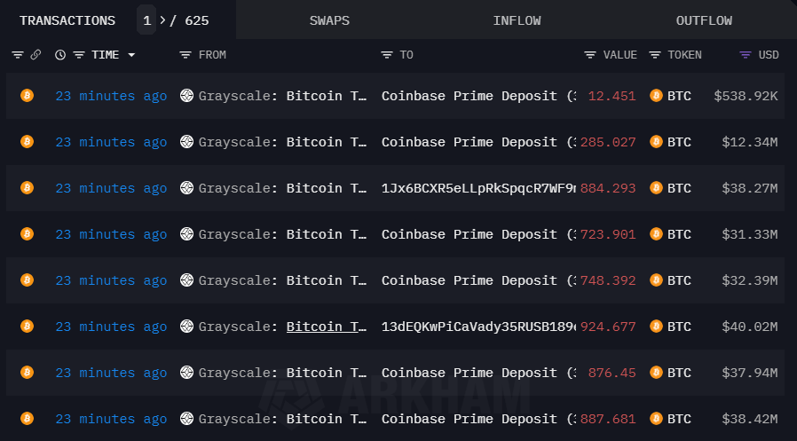The height and width of the screenshot is (441, 797).
Task: Click the page number 1 field
Action: point(146,20)
